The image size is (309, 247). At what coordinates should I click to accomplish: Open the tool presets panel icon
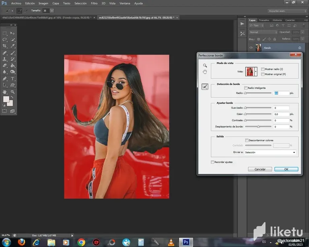tap(242, 33)
